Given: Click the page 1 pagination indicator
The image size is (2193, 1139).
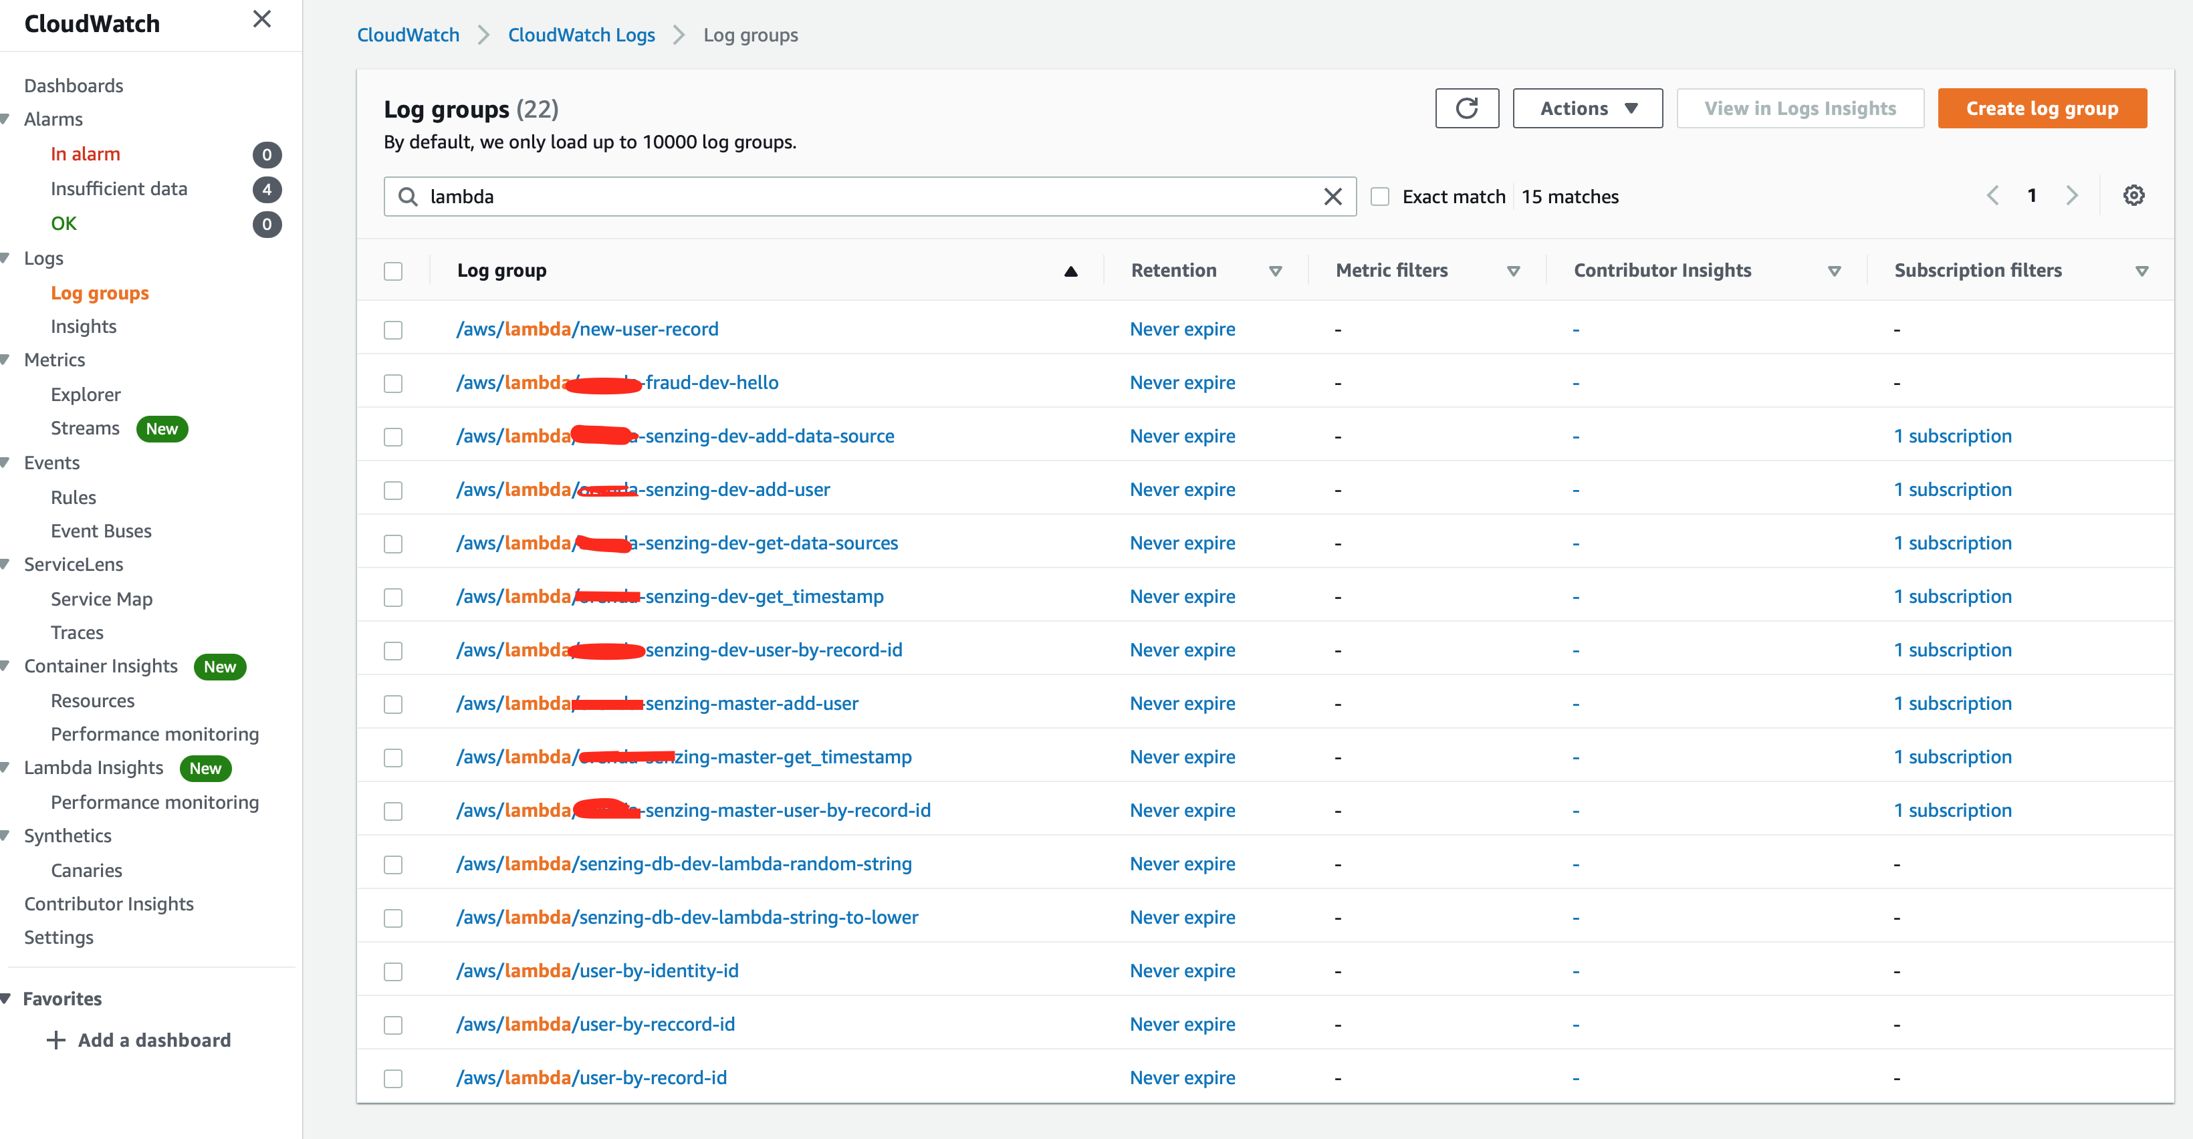Looking at the screenshot, I should point(2032,195).
